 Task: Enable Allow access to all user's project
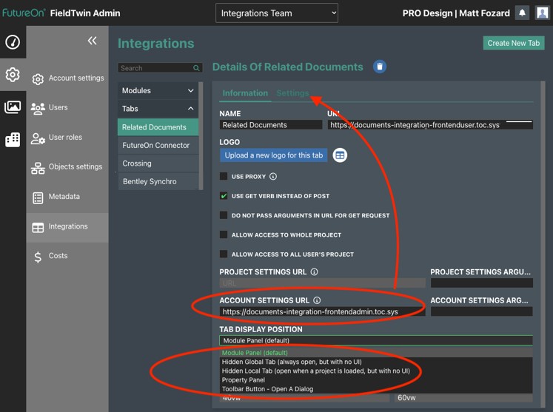click(224, 254)
